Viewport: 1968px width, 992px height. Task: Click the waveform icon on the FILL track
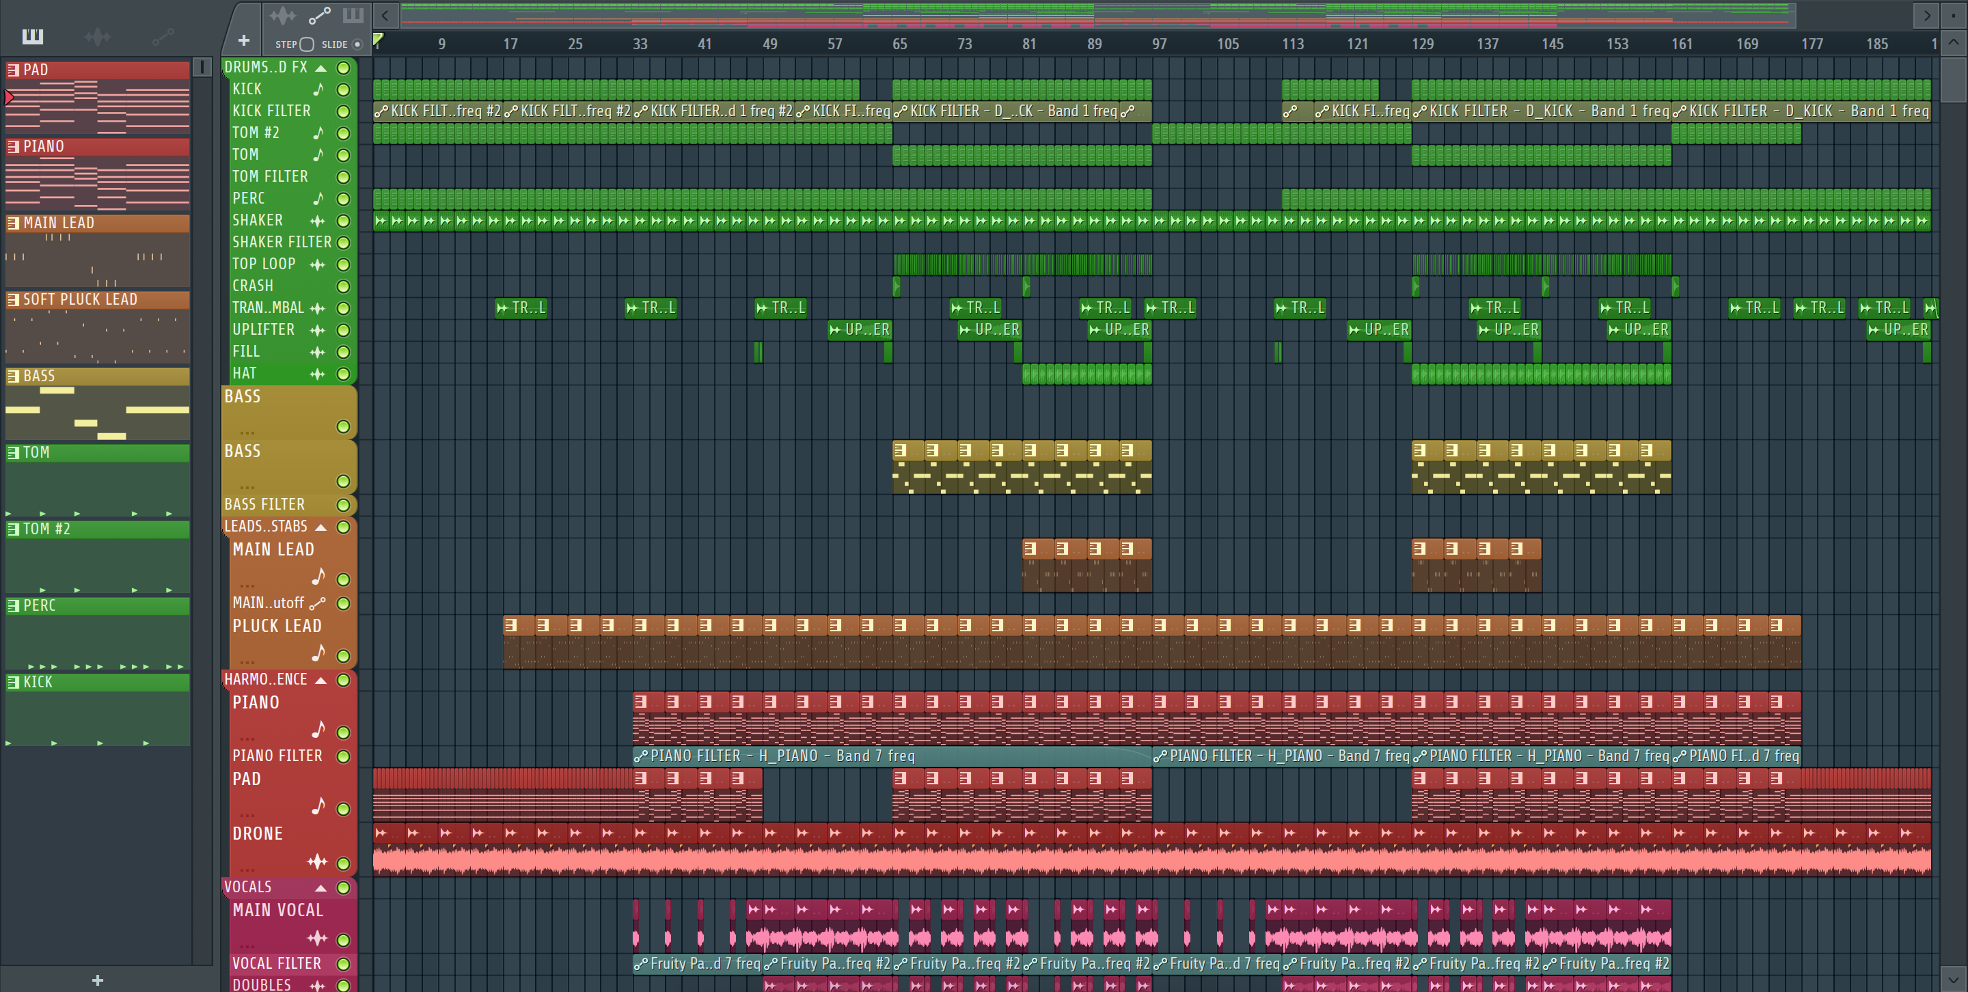[318, 352]
